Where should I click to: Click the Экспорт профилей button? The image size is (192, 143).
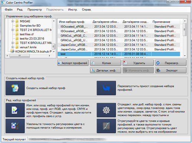73,63
